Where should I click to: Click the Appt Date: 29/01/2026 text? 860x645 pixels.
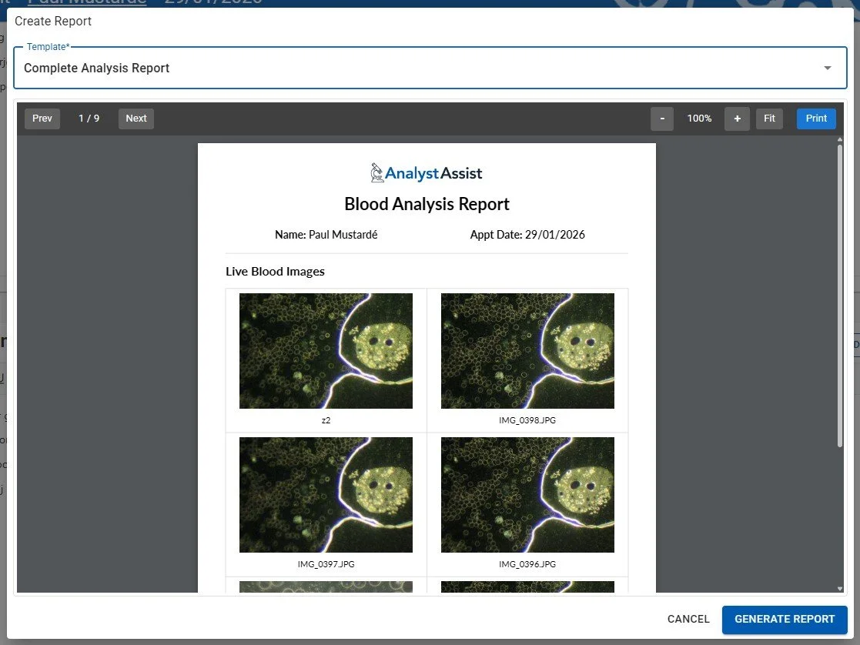(527, 235)
